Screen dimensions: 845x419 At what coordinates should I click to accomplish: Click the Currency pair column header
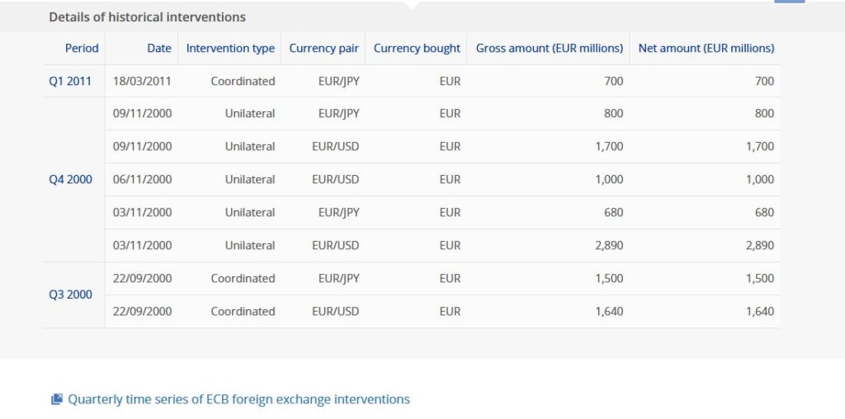[x=323, y=48]
